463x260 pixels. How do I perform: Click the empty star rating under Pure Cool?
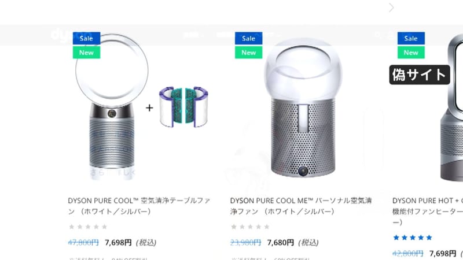[x=88, y=226]
